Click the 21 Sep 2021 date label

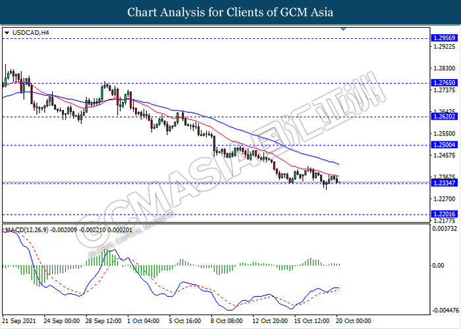click(x=19, y=321)
